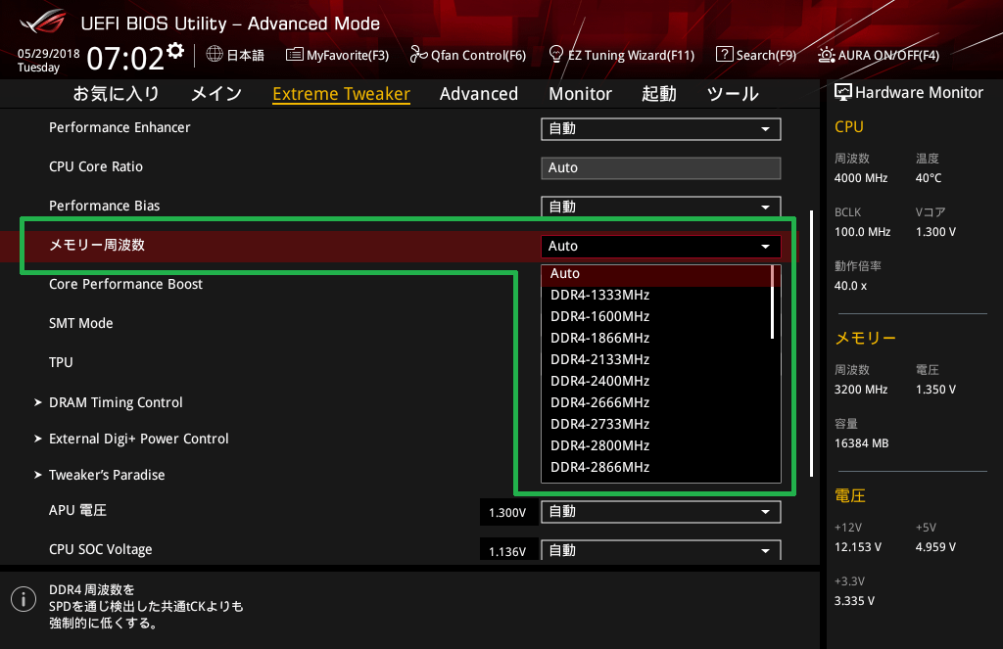Click the Search question mark icon

click(x=724, y=55)
